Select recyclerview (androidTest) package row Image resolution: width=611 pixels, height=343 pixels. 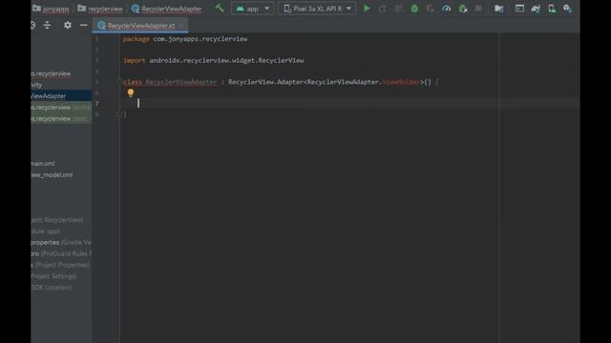click(x=61, y=108)
